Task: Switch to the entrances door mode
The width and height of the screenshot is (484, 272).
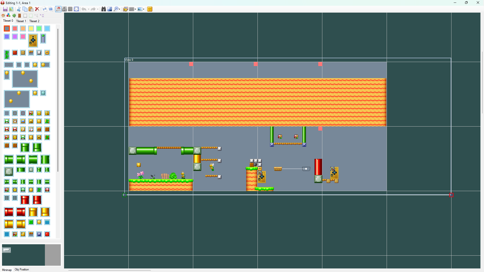Action: [20, 16]
